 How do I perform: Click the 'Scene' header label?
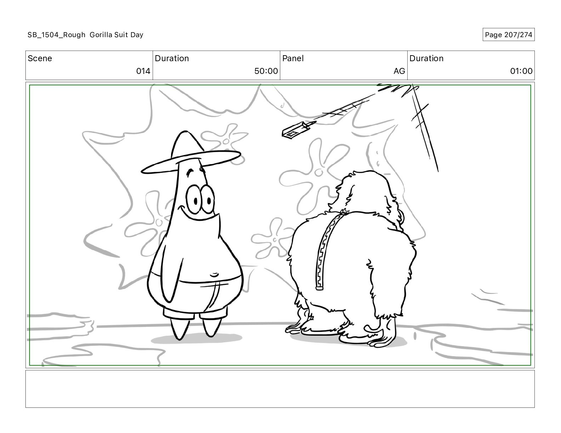pyautogui.click(x=40, y=58)
